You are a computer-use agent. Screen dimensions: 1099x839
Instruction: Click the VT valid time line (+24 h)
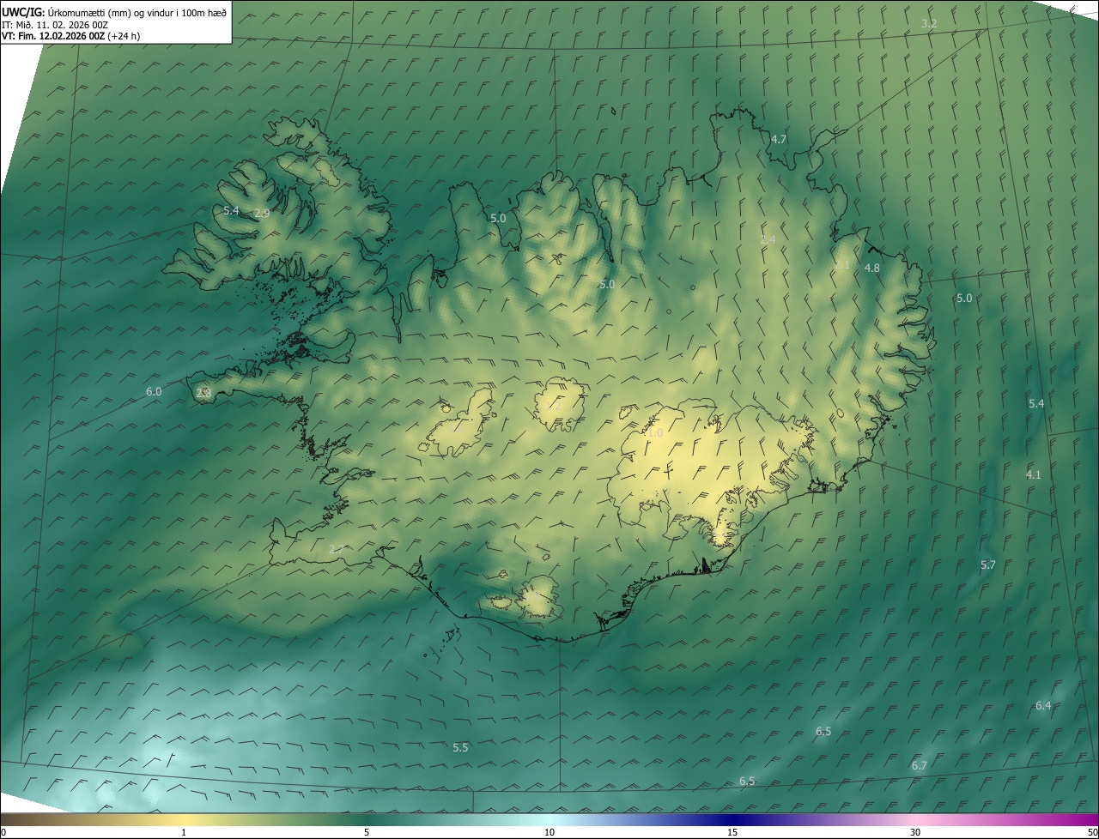[x=70, y=36]
